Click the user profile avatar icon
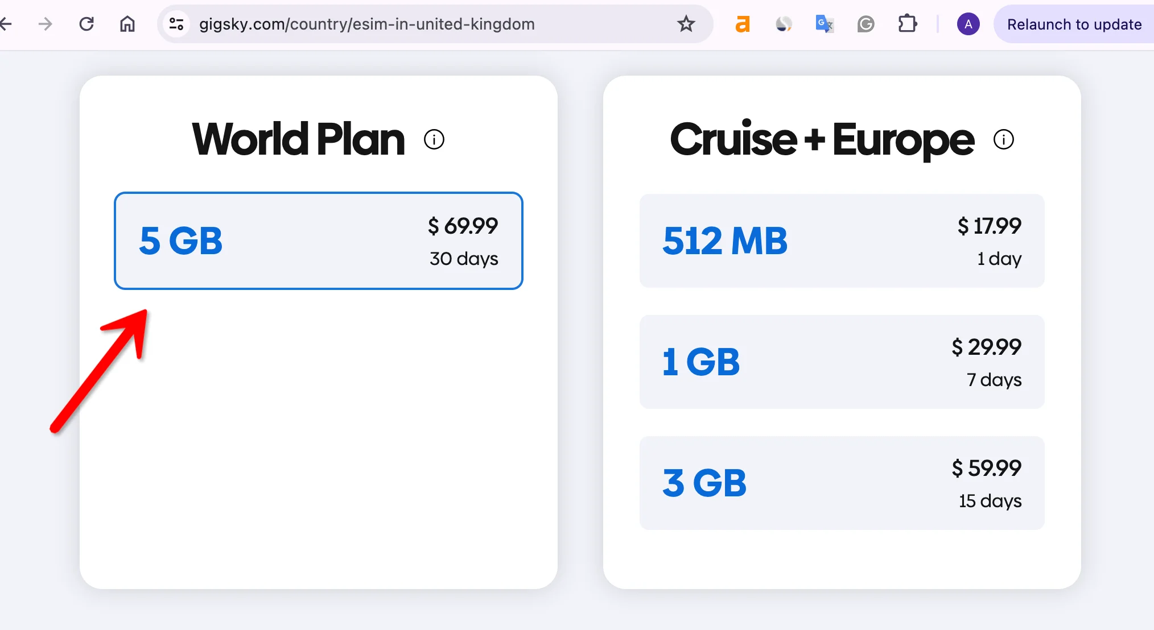 pos(968,23)
